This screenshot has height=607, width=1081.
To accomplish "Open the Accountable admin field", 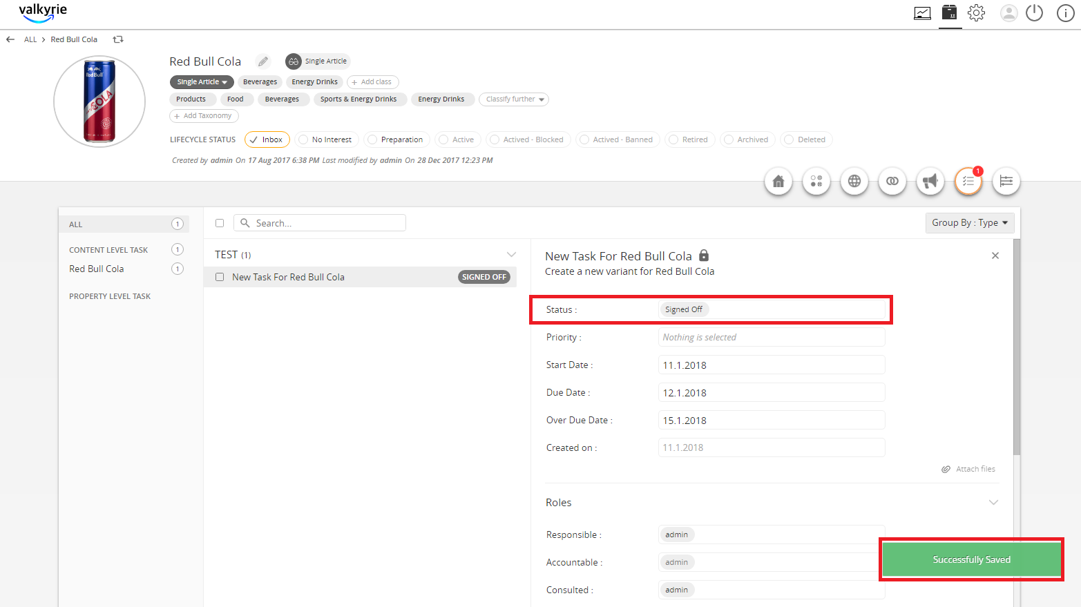I will pos(772,562).
